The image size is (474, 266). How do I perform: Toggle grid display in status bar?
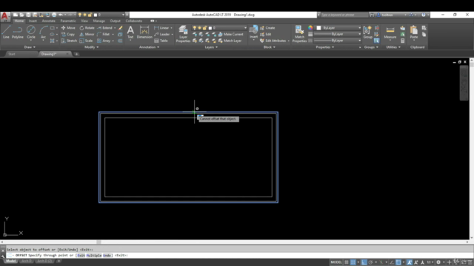point(347,262)
